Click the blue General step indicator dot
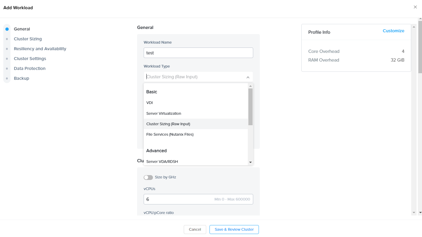This screenshot has height=237, width=422. coord(7,29)
